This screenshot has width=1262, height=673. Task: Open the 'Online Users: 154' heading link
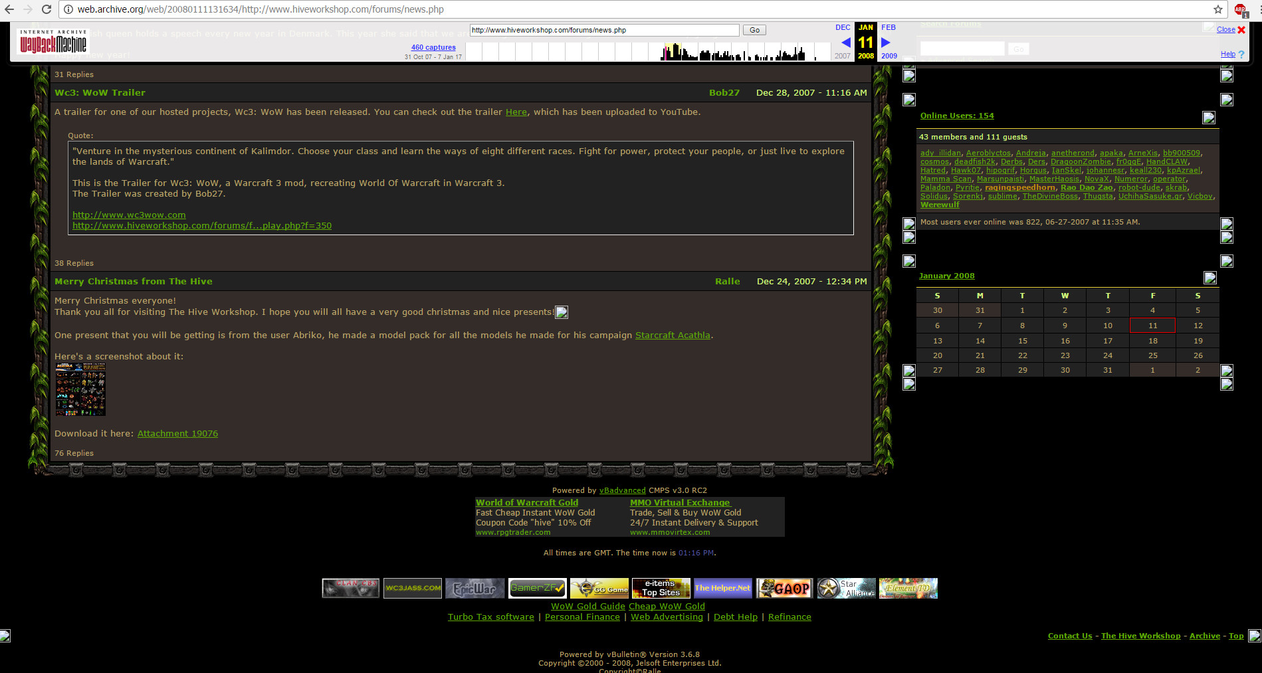coord(957,116)
